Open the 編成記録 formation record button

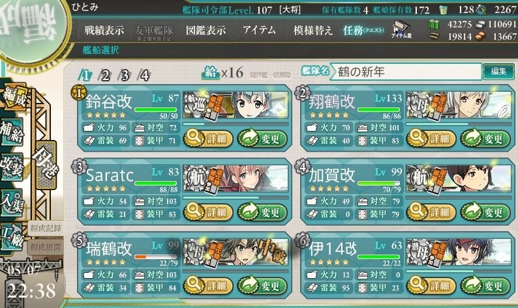46,228
